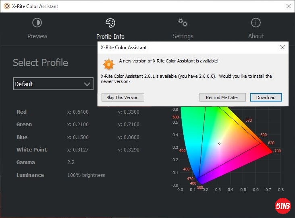Select the Red y: 0.3300 value
The height and width of the screenshot is (218, 295).
click(x=129, y=112)
